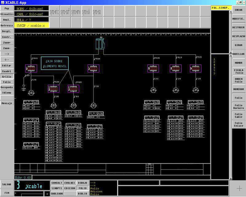This screenshot has height=197, width=246.
Task: Click the HABILLAR button
Action: 239,54
